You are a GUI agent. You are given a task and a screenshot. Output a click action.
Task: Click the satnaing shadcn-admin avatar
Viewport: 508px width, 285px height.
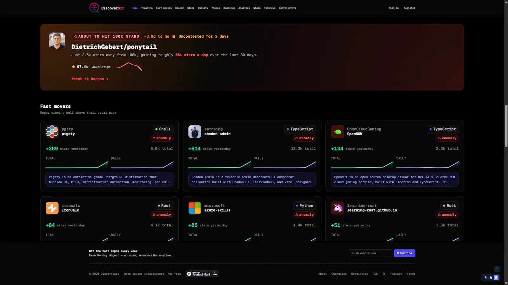195,132
